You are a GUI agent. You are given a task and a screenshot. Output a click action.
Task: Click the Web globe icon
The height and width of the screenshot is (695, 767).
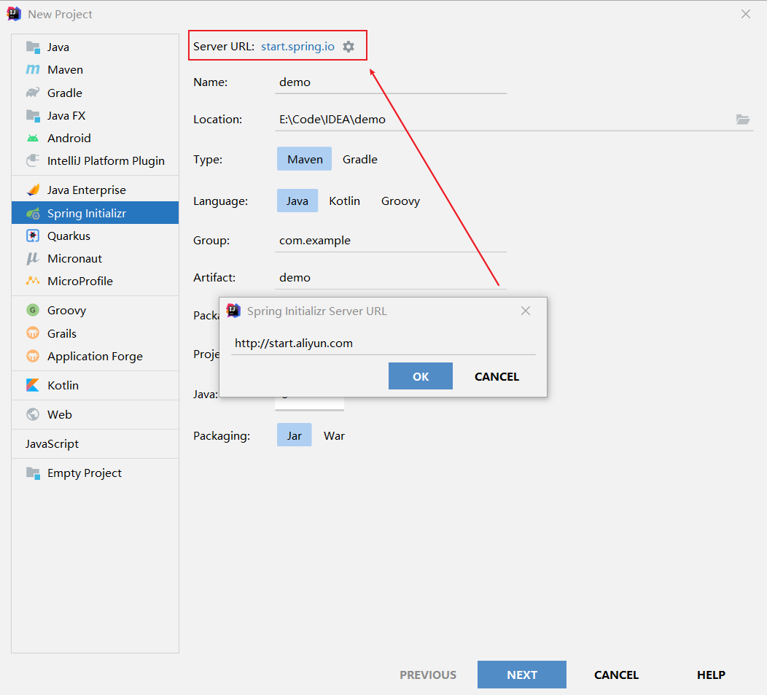(x=33, y=414)
